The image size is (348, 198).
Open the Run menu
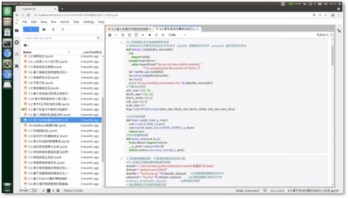tap(54, 22)
